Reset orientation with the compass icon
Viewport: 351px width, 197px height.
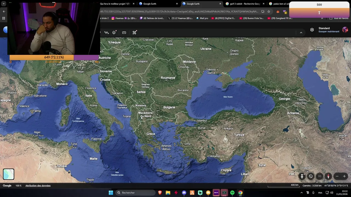tap(328, 176)
